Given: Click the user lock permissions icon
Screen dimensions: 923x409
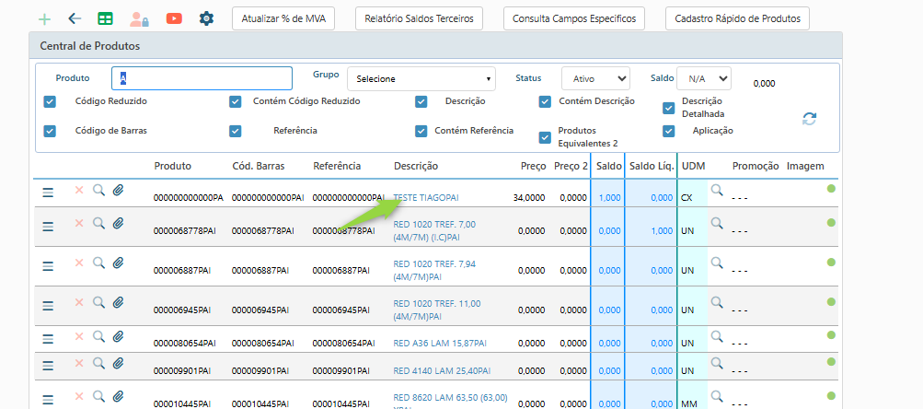Looking at the screenshot, I should click(x=139, y=18).
